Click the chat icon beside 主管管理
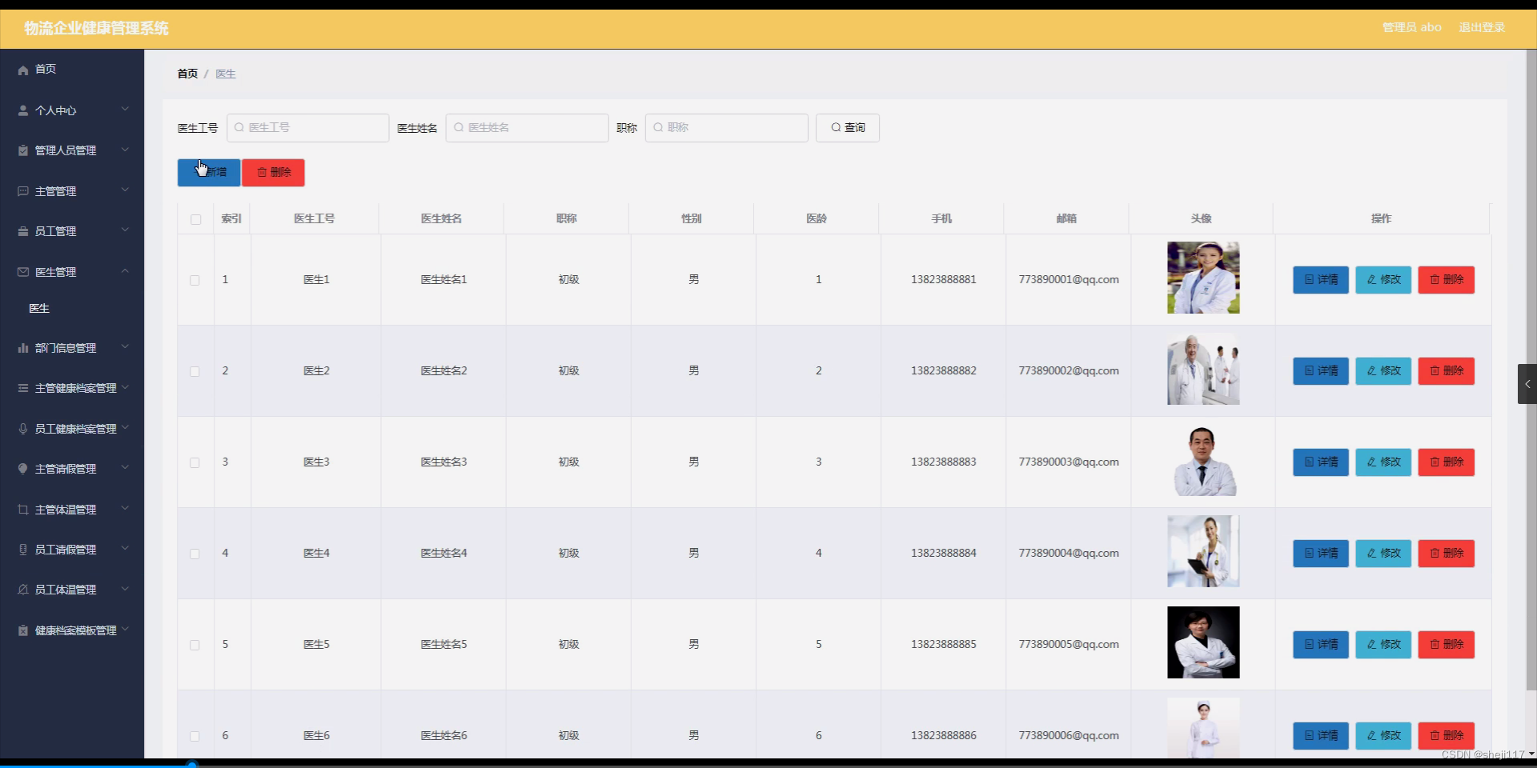The height and width of the screenshot is (768, 1537). pyautogui.click(x=22, y=190)
